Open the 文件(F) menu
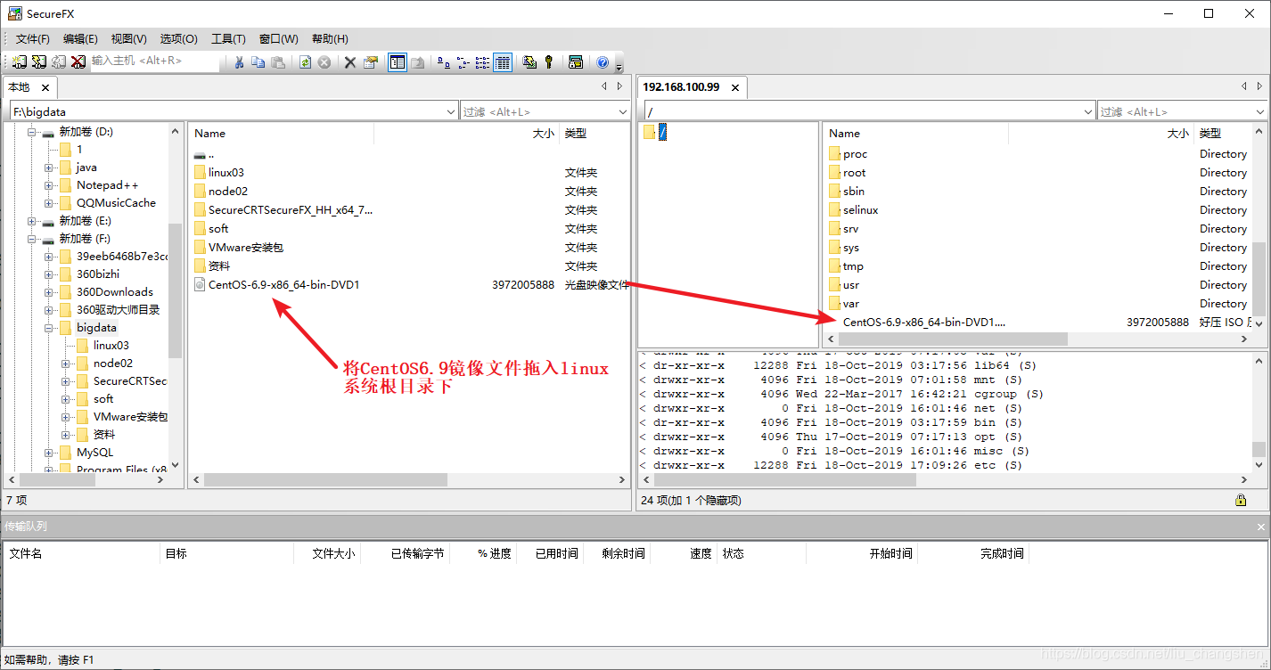Image resolution: width=1271 pixels, height=670 pixels. coord(33,38)
